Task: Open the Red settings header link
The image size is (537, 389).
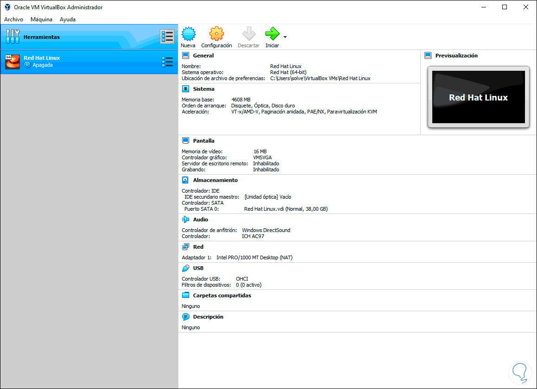Action: [x=198, y=247]
